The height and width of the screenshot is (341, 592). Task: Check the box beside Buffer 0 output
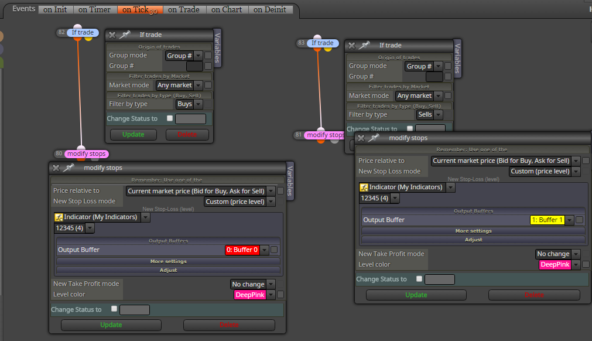point(274,250)
